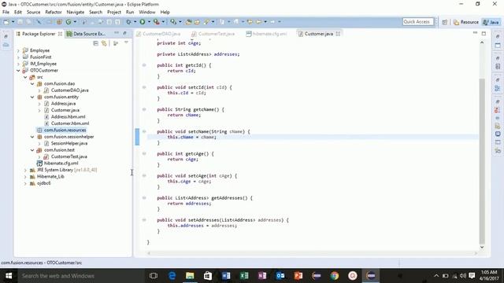Toggle fold on getcId method
Image resolution: width=504 pixels, height=283 pixels.
(144, 65)
